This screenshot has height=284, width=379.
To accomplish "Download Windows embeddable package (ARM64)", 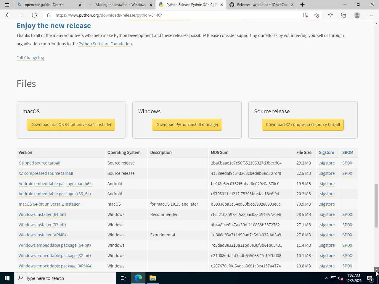I will point(56,266).
